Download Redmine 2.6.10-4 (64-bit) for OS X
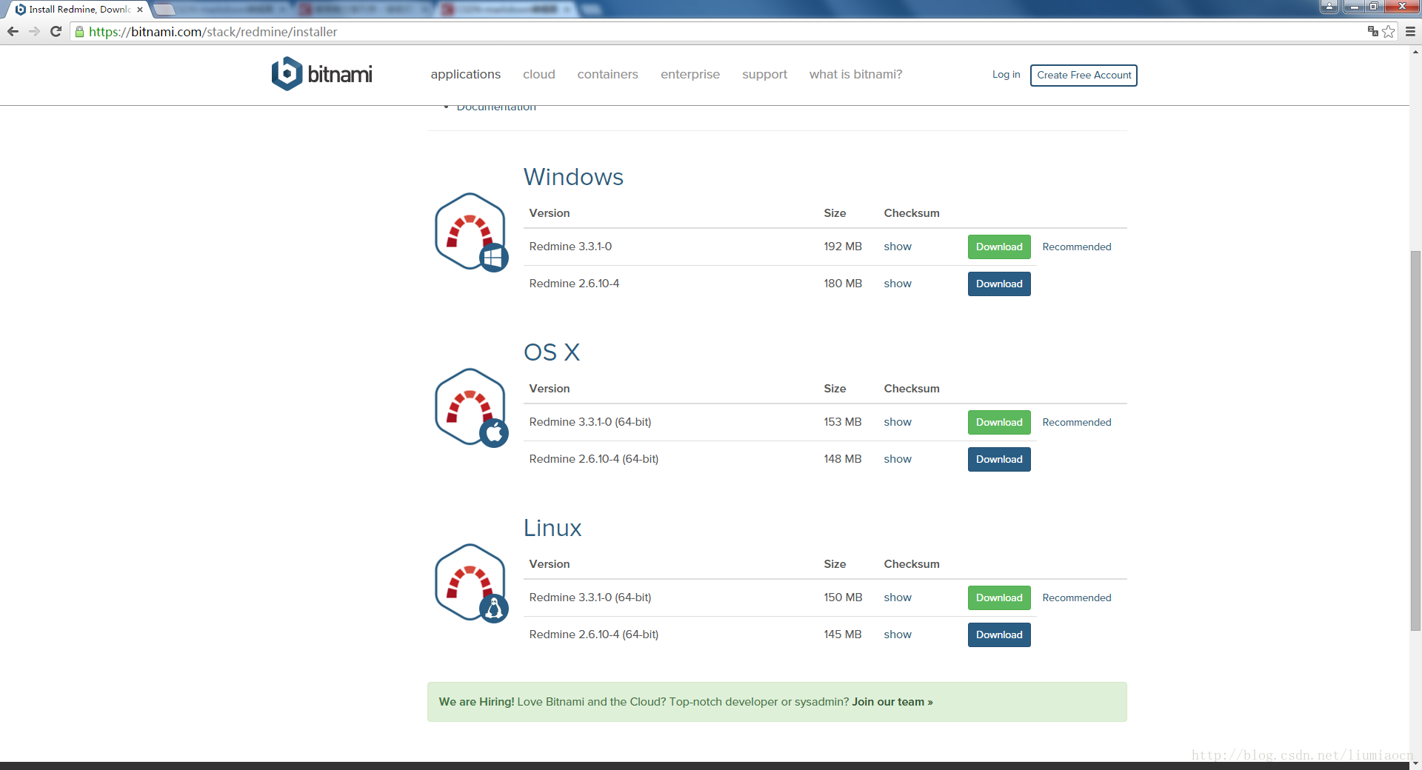 (999, 459)
